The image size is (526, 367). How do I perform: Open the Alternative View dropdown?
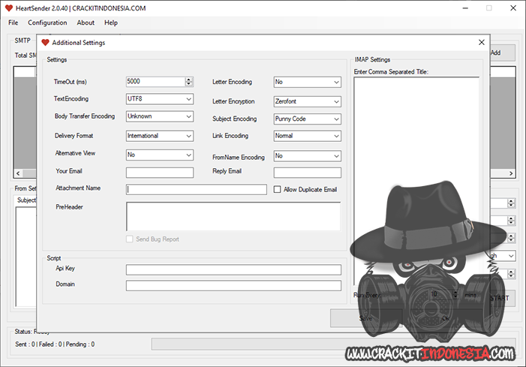click(x=160, y=155)
